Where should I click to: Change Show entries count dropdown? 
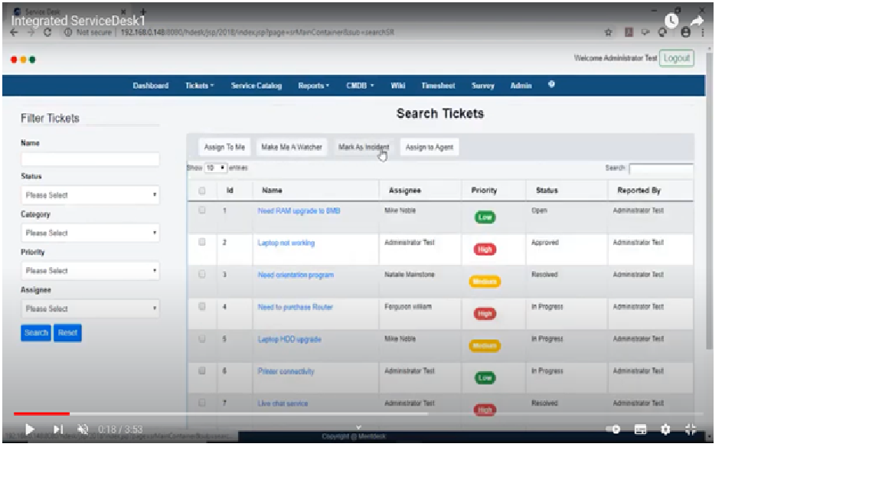pos(215,168)
